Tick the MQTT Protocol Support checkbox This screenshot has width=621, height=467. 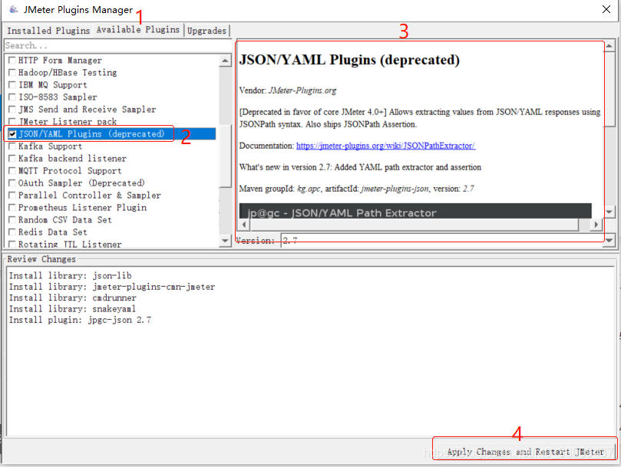(x=12, y=170)
